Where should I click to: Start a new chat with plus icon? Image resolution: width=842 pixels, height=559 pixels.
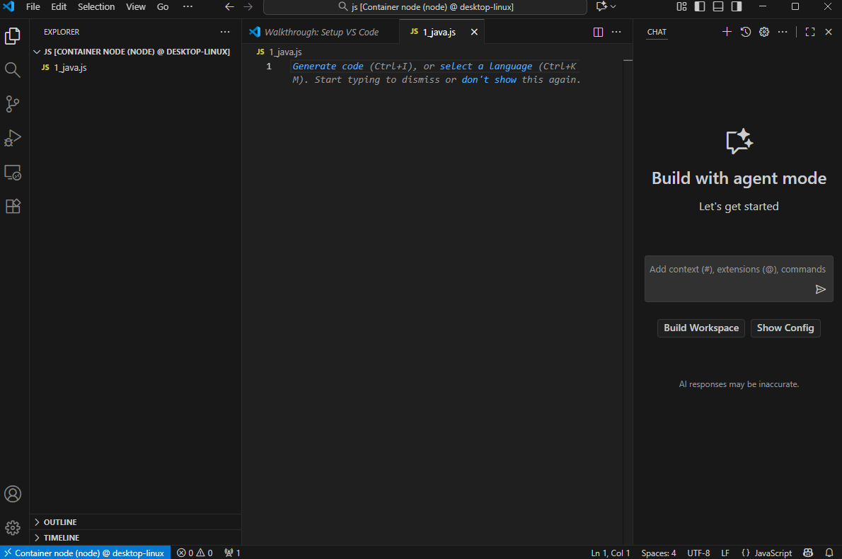727,32
